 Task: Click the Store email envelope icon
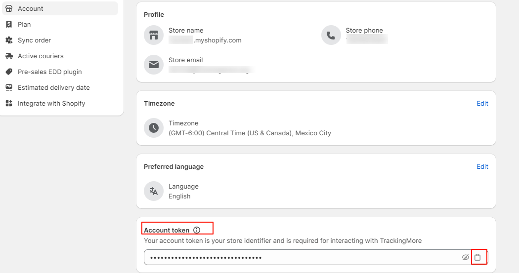point(154,65)
